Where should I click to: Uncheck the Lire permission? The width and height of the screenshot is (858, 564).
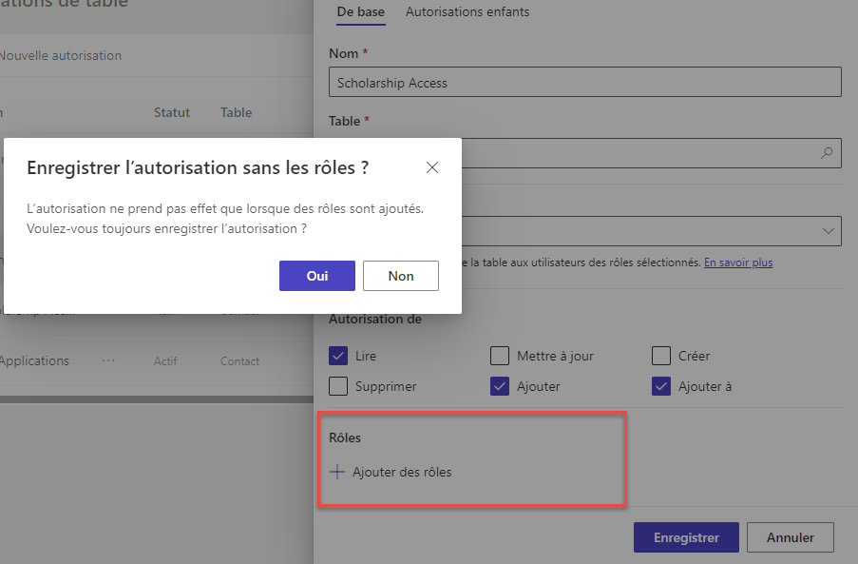point(337,355)
